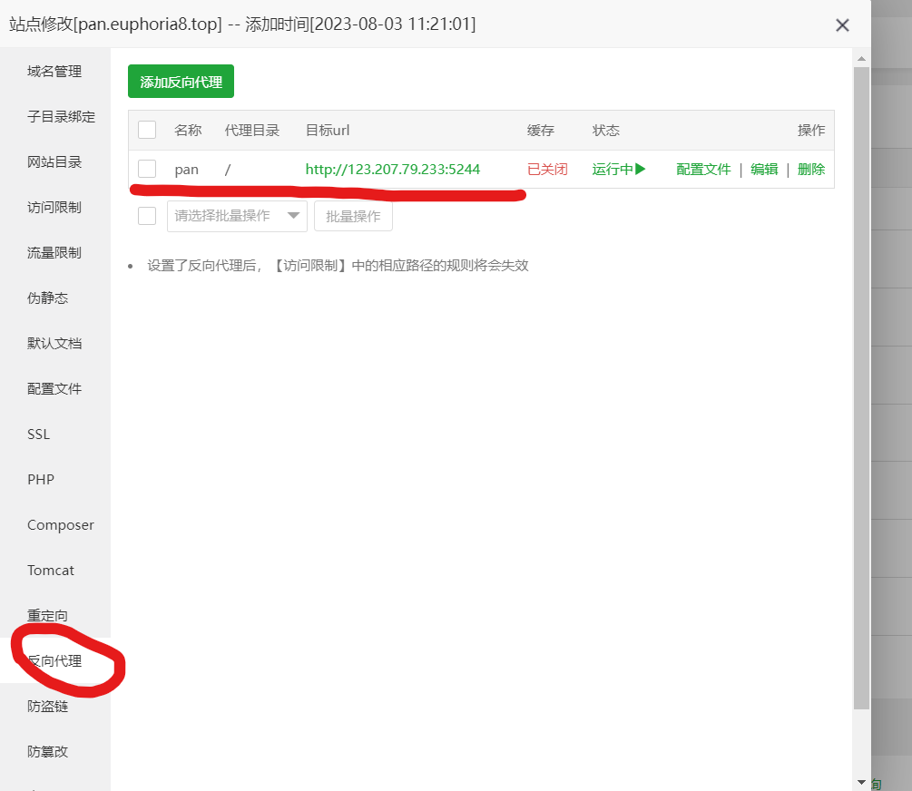Toggle the 已关闭 cache status
The height and width of the screenshot is (791, 912).
(547, 170)
